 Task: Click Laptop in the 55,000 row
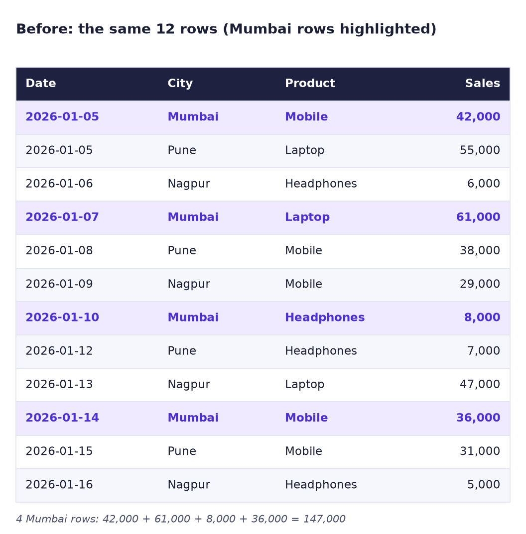[x=304, y=150]
